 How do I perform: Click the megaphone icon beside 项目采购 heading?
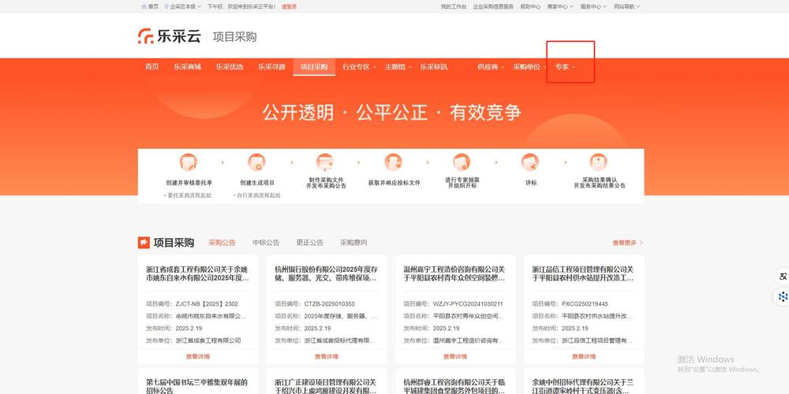(x=144, y=243)
